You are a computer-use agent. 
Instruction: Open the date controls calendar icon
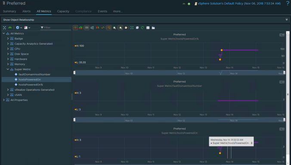click(x=148, y=28)
